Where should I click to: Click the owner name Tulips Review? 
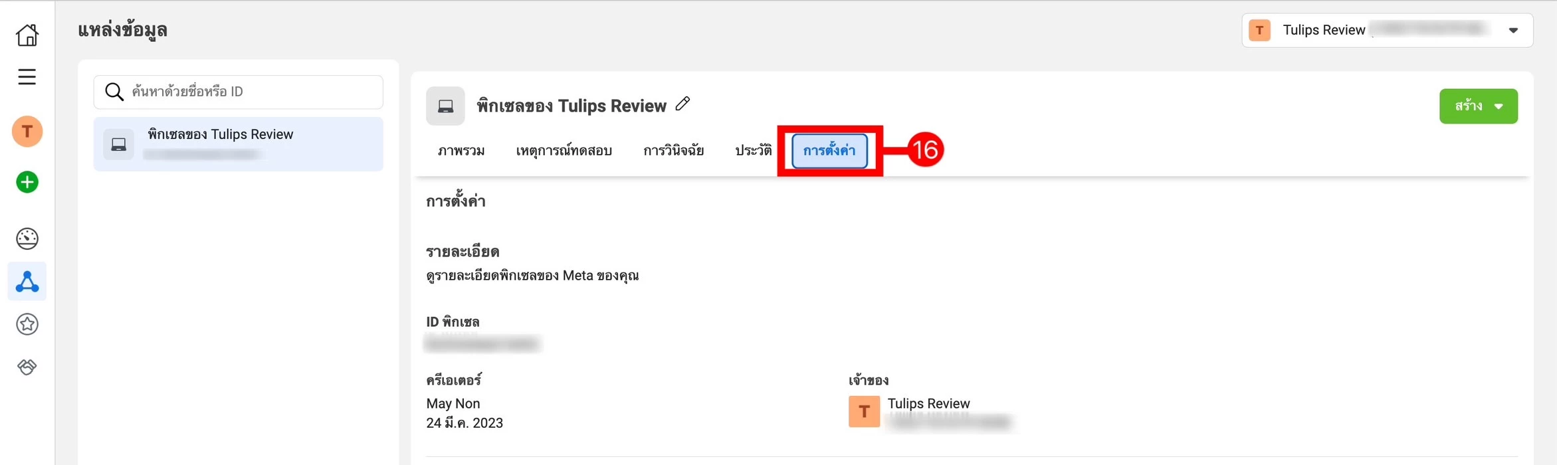pos(928,403)
